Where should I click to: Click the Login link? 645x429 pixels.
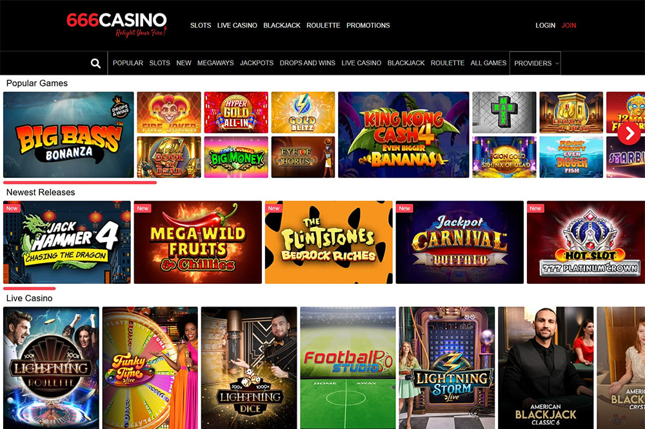click(x=545, y=25)
